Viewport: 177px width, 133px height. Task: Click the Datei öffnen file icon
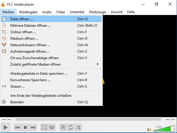(4, 19)
